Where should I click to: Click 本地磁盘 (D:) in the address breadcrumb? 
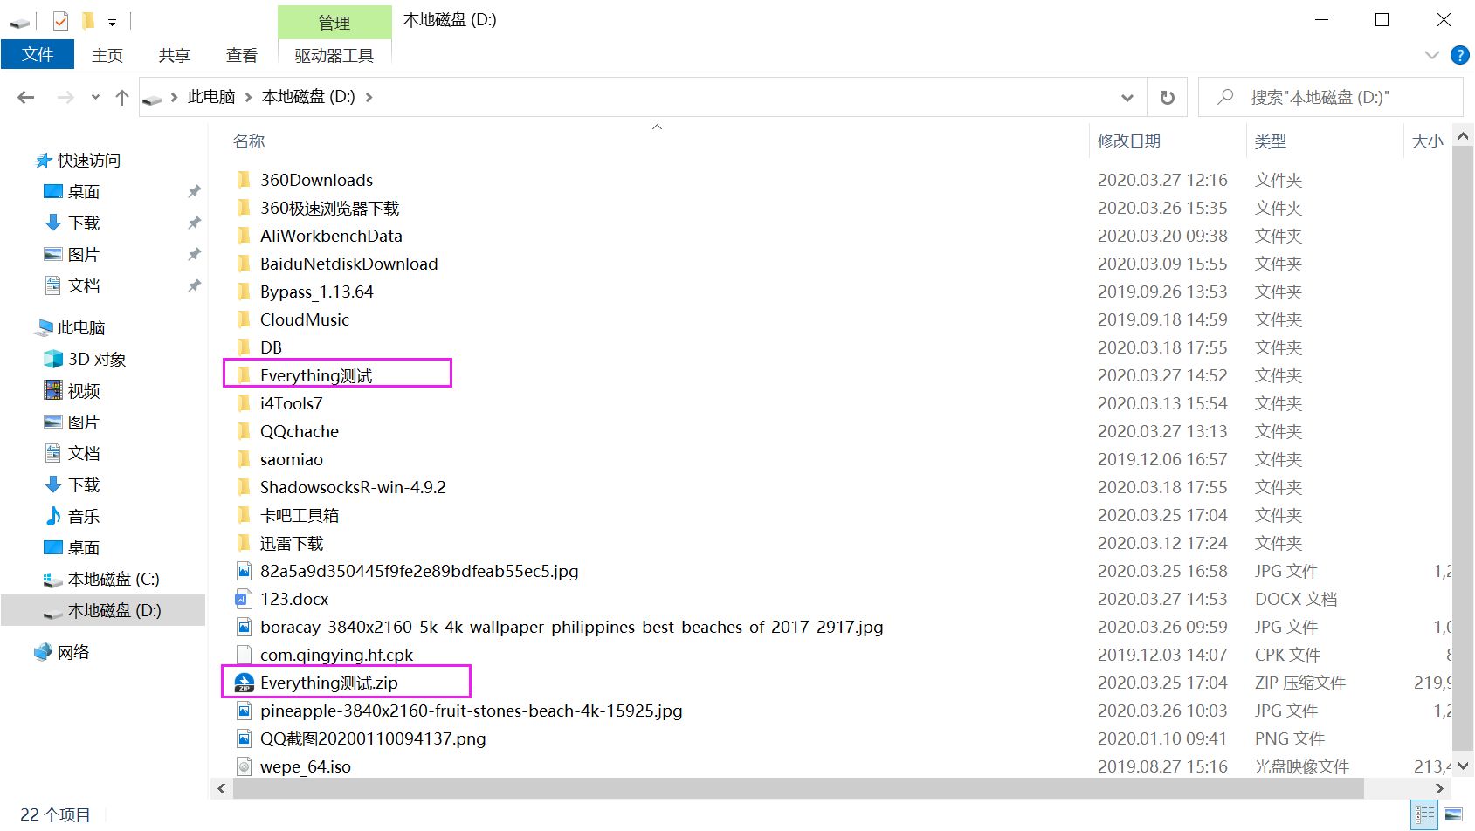pos(308,97)
